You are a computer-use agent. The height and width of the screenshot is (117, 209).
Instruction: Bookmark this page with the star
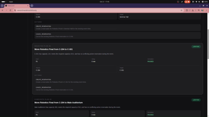(x=182, y=10)
